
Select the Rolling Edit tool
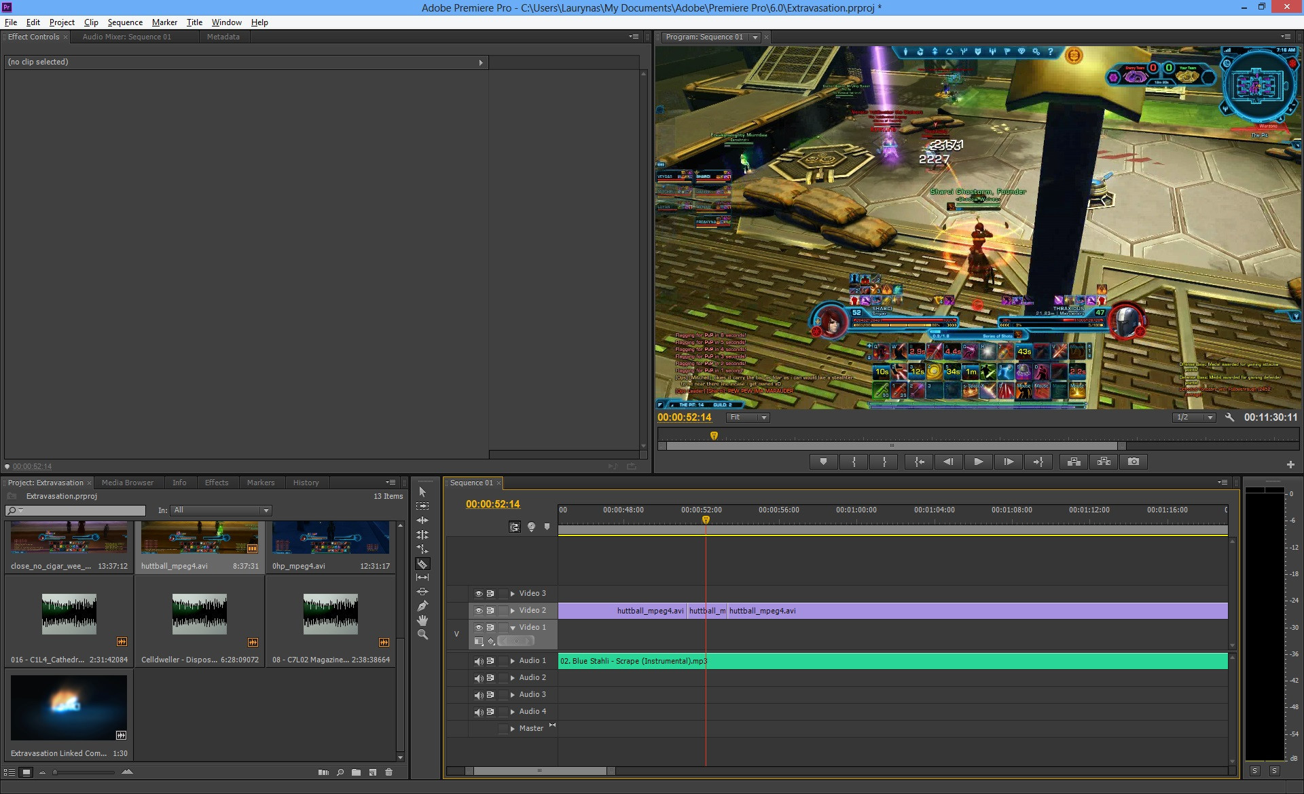(x=422, y=535)
